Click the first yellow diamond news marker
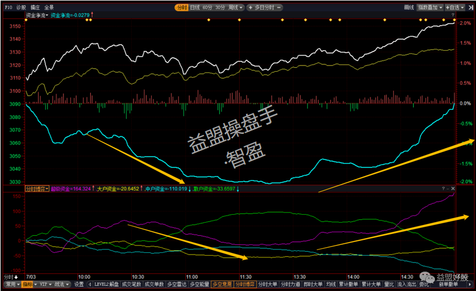476x291 pixels. click(26, 20)
